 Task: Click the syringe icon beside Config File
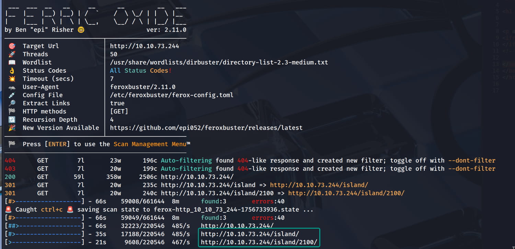12,95
